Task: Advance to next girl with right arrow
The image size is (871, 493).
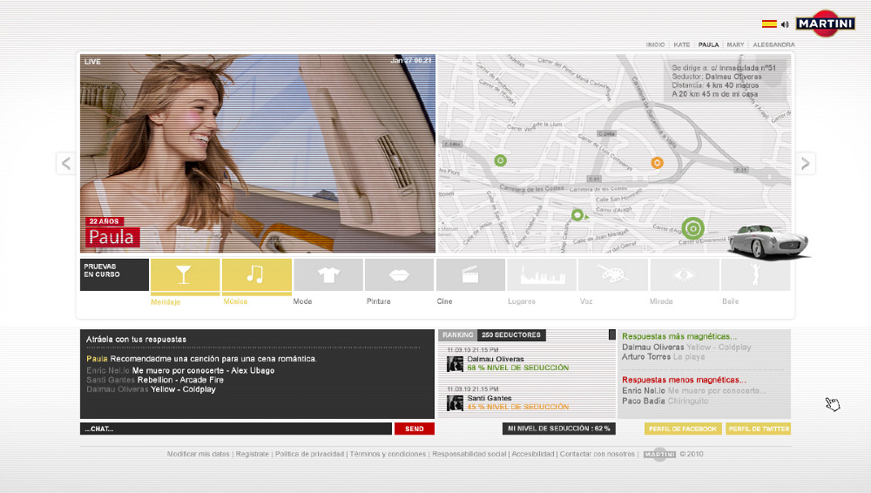Action: pos(805,163)
